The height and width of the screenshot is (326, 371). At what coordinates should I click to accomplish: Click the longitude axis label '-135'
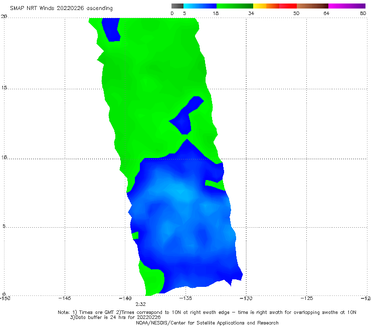(x=185, y=298)
